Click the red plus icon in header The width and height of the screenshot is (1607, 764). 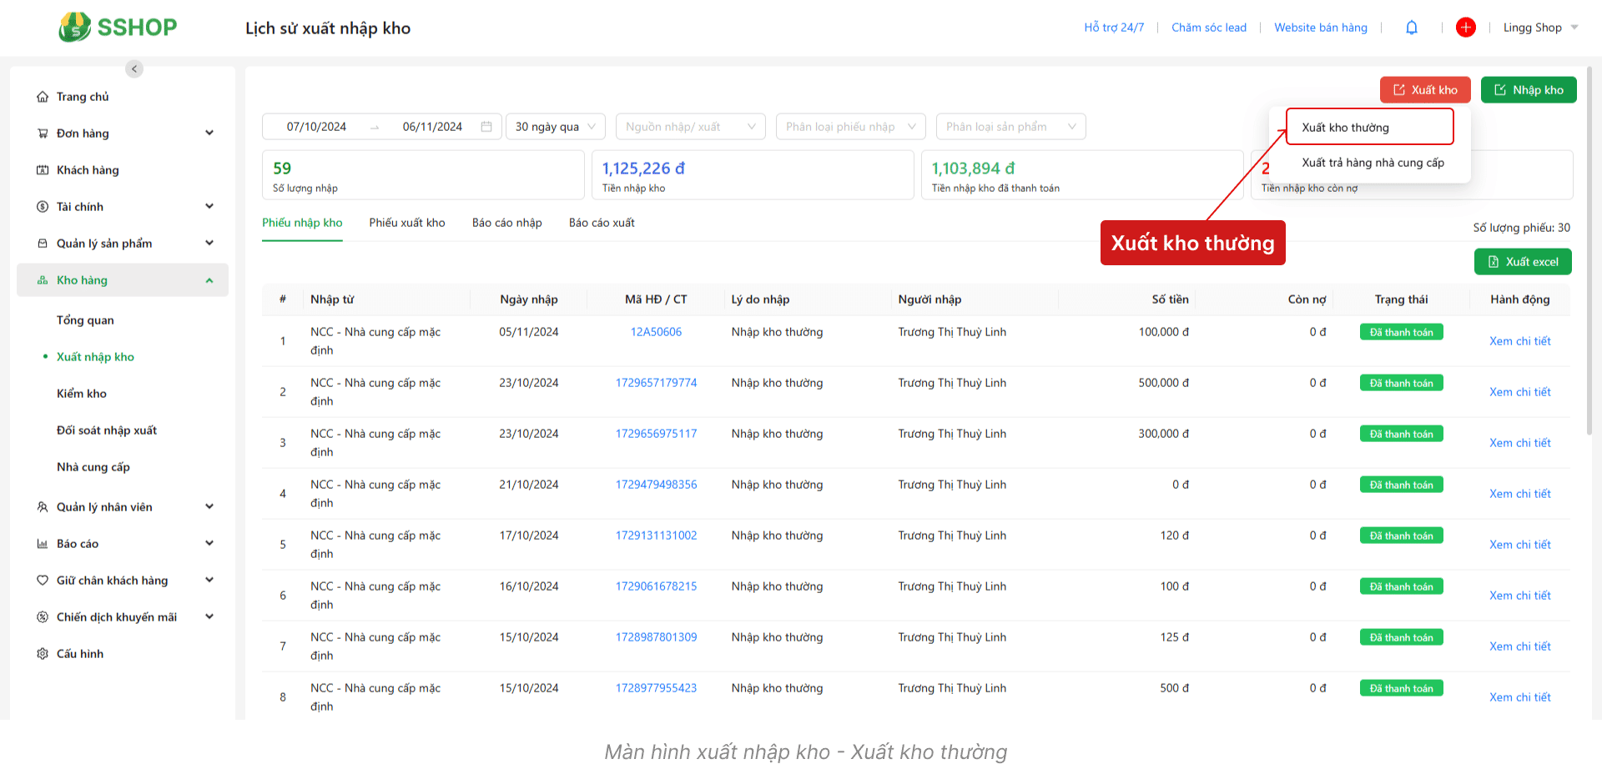(1465, 28)
